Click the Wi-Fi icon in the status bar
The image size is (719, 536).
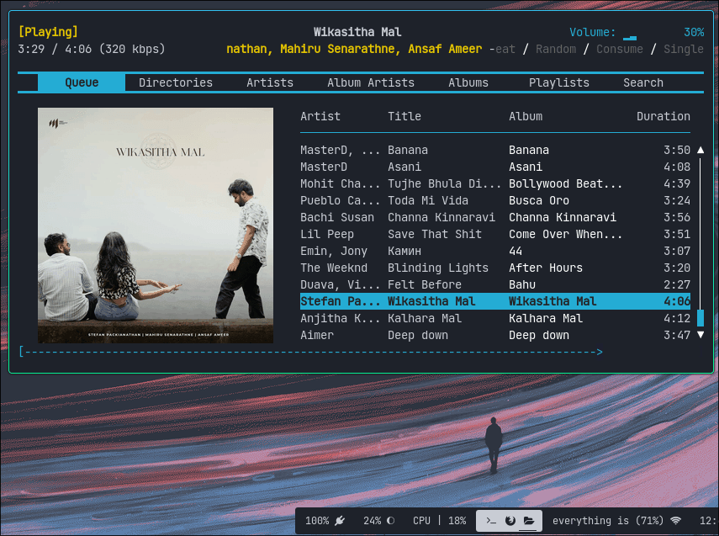pyautogui.click(x=675, y=521)
